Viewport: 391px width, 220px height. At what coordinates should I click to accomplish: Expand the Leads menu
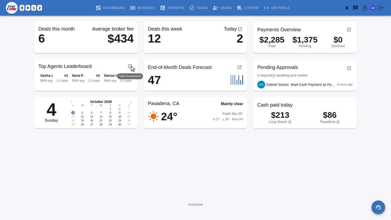(x=222, y=8)
